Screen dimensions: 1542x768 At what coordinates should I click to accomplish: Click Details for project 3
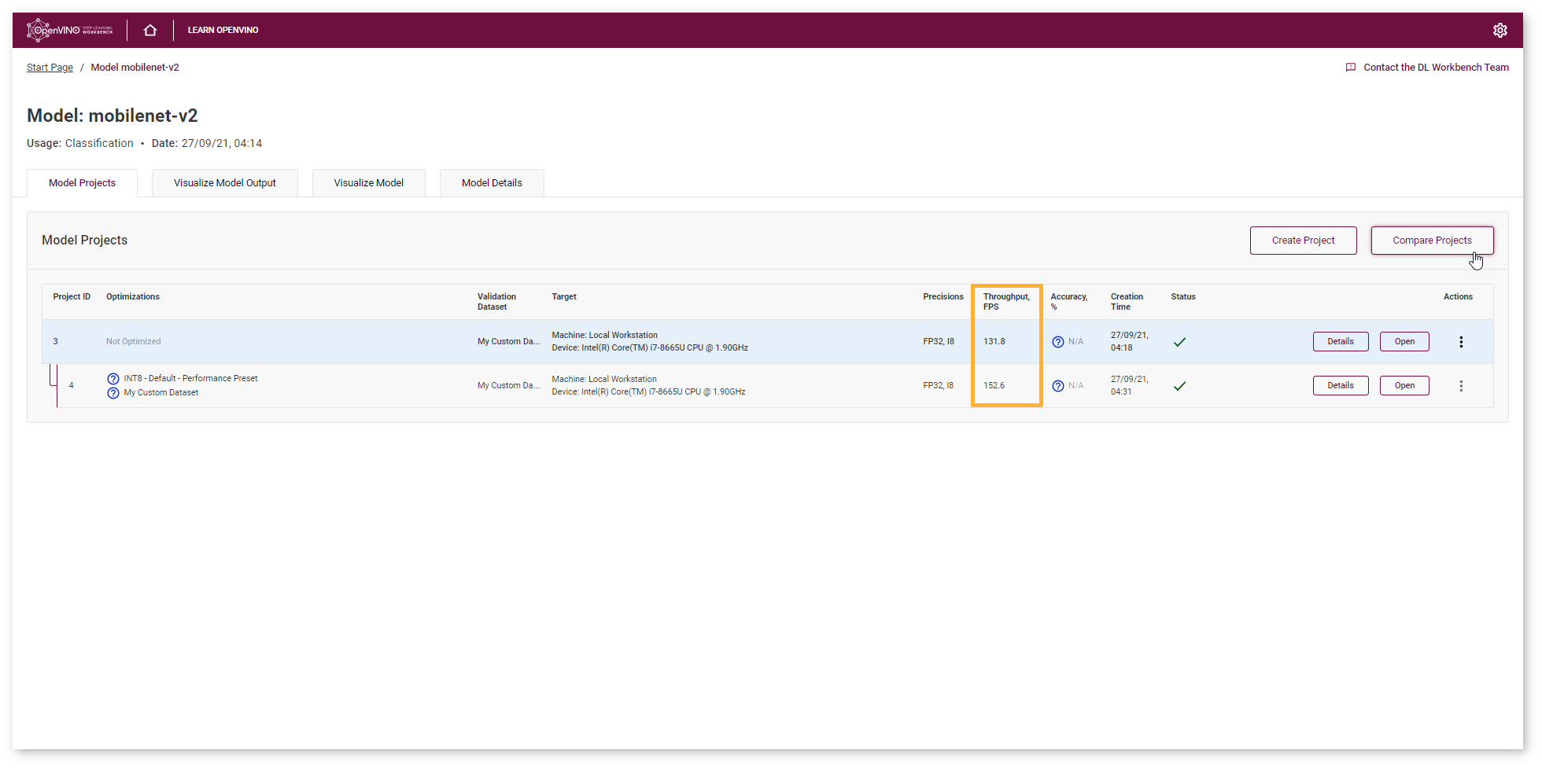[x=1341, y=342]
